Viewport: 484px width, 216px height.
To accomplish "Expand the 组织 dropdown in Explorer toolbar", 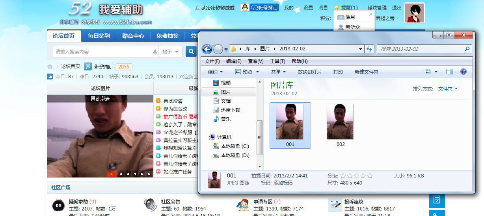I will [215, 72].
